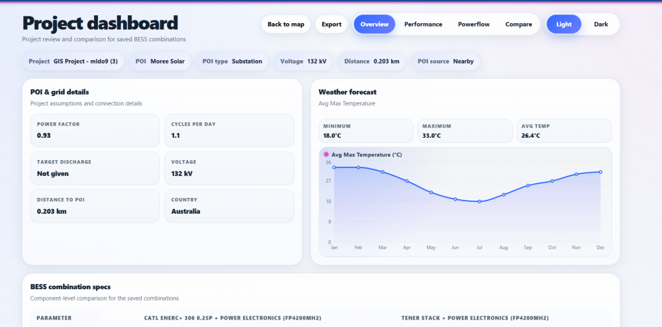Select the Voltage 132 kV details card
Image resolution: width=662 pixels, height=327 pixels.
pyautogui.click(x=229, y=168)
